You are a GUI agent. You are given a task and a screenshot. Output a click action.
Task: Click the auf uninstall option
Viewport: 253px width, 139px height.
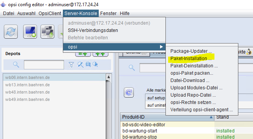coord(156,105)
